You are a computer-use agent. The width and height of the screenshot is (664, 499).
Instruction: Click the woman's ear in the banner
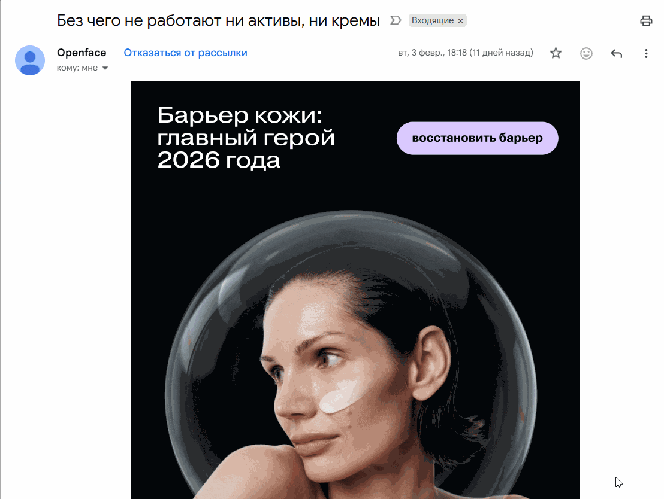tap(430, 363)
